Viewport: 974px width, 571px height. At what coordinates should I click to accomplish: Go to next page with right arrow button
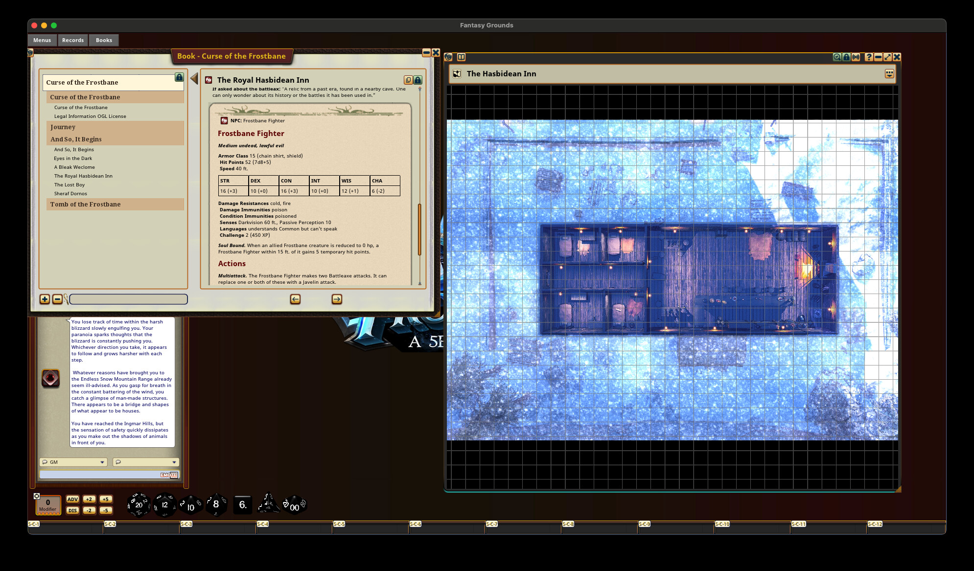336,300
